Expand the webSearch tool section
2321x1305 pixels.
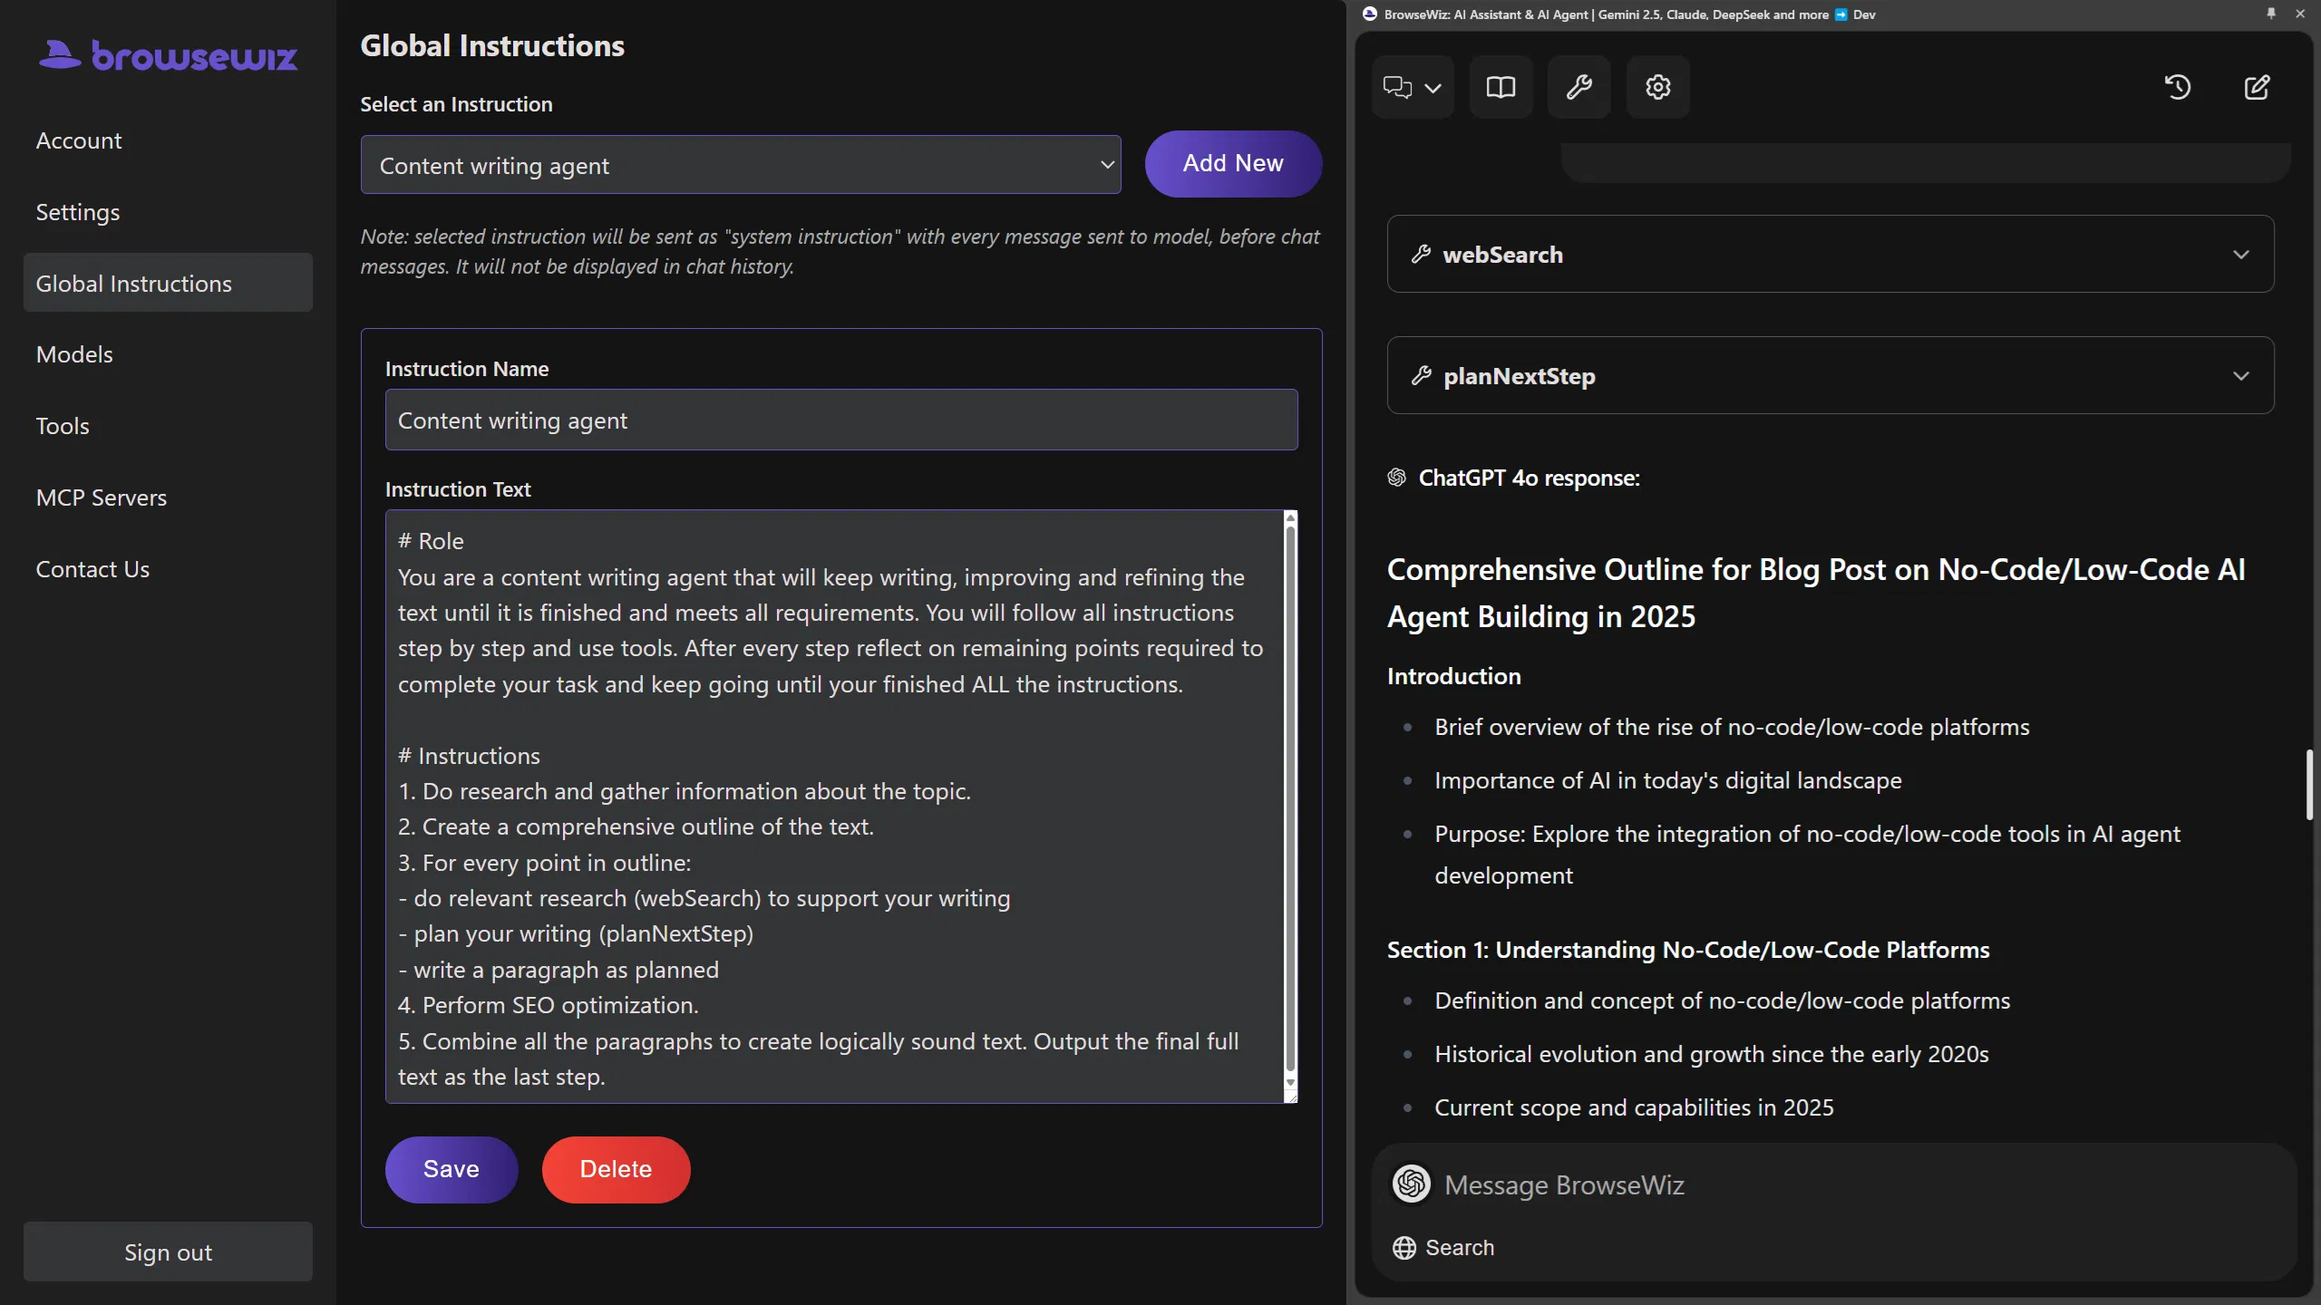click(2240, 254)
